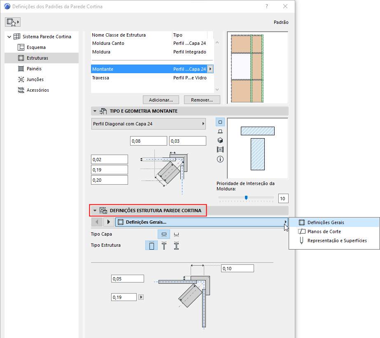Select the 2D plan preview icon
The image size is (380, 338).
[220, 122]
